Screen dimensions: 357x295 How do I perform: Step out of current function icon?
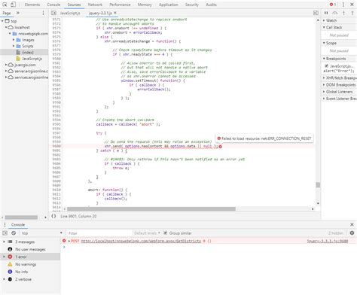click(352, 13)
